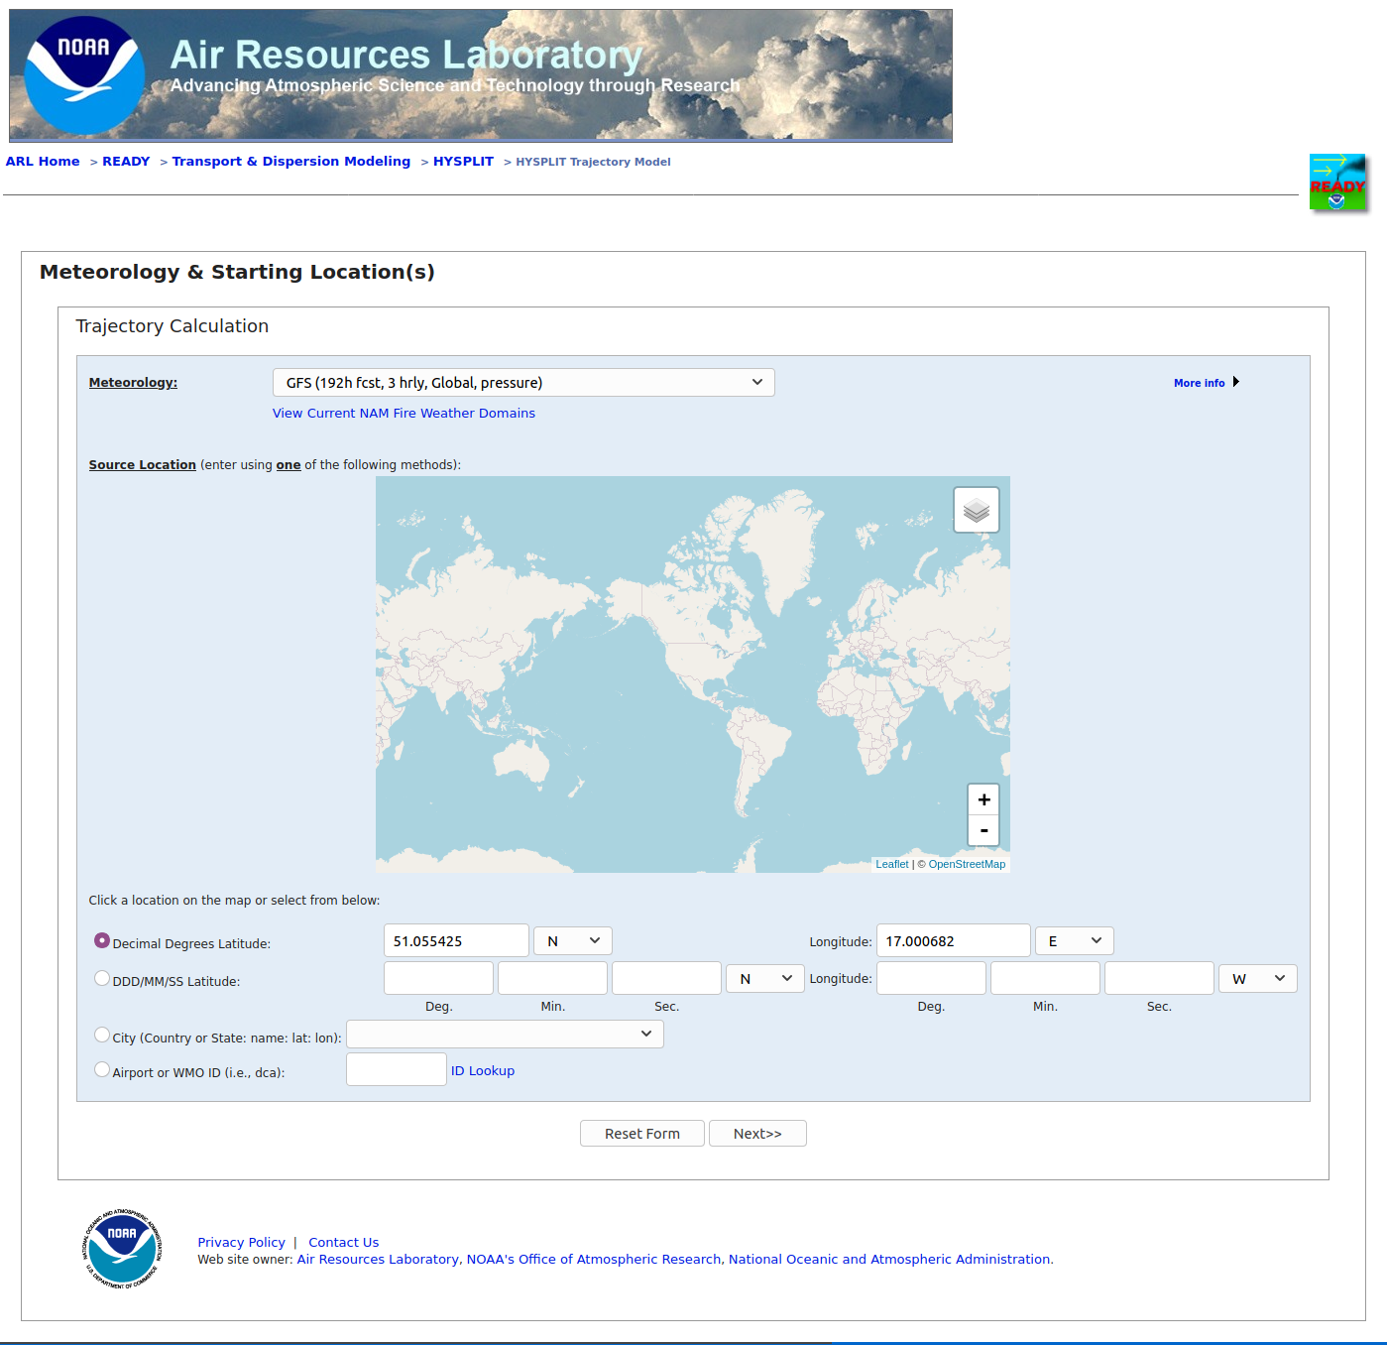Screen dimensions: 1387x1345
Task: Click the Air Resources Laboratory banner title
Action: point(406,55)
